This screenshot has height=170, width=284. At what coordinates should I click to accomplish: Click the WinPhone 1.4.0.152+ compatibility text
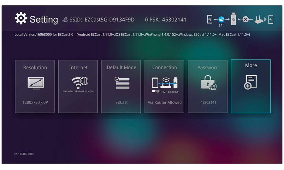coord(161,35)
